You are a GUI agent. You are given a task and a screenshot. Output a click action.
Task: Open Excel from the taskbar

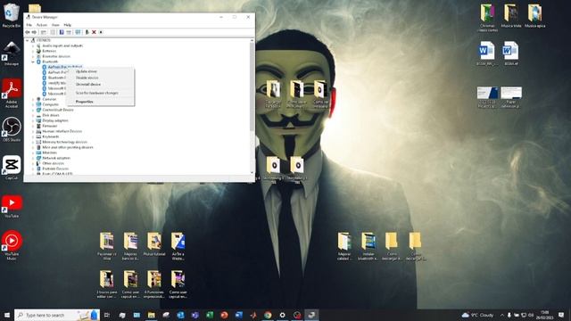[x=210, y=315]
